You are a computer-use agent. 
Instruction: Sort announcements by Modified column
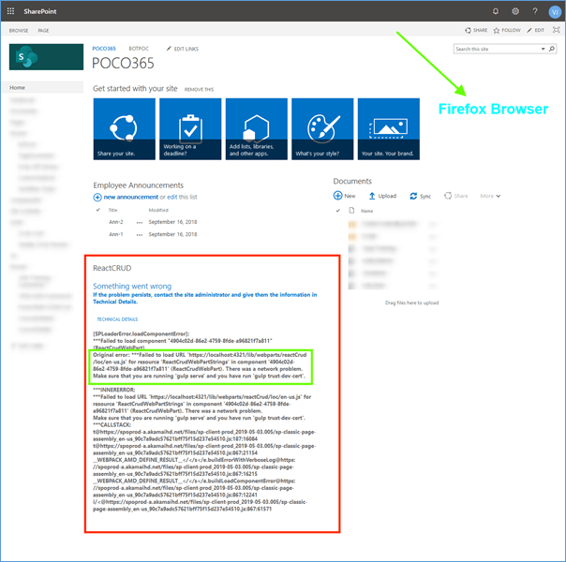[x=158, y=210]
